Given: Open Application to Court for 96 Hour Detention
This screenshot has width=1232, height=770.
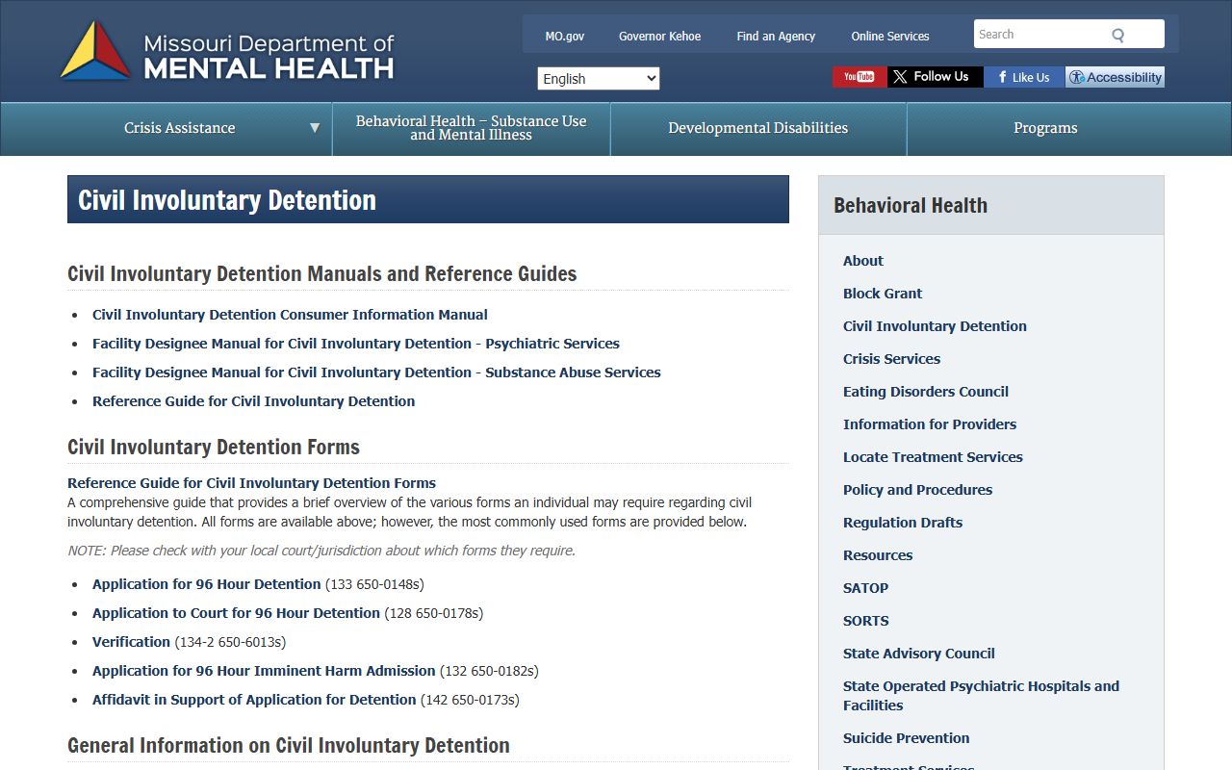Looking at the screenshot, I should 236,613.
